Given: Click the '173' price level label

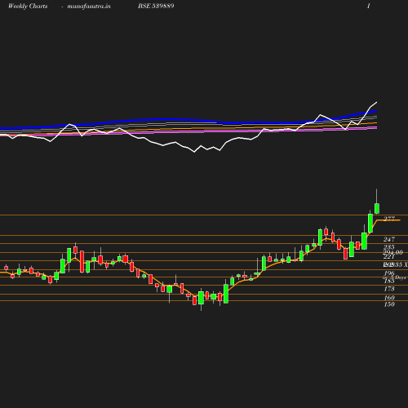Looking at the screenshot, I should click(x=389, y=289).
